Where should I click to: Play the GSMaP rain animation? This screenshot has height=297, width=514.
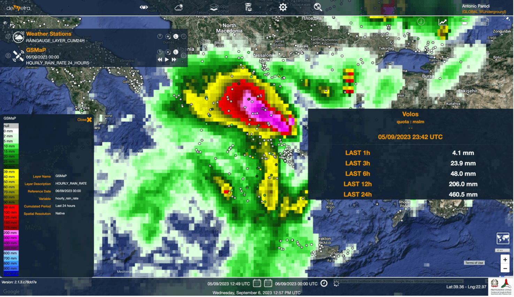click(x=167, y=59)
